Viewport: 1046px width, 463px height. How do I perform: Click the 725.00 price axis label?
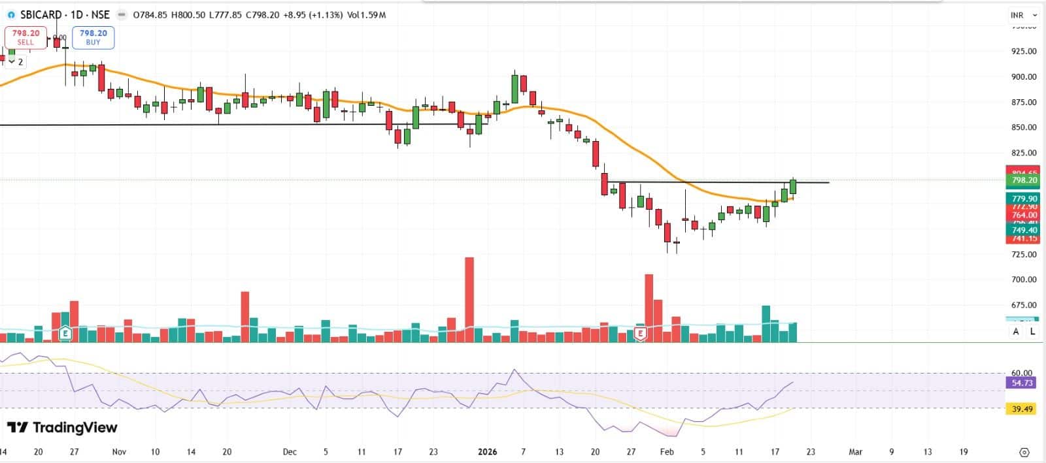pyautogui.click(x=1024, y=254)
